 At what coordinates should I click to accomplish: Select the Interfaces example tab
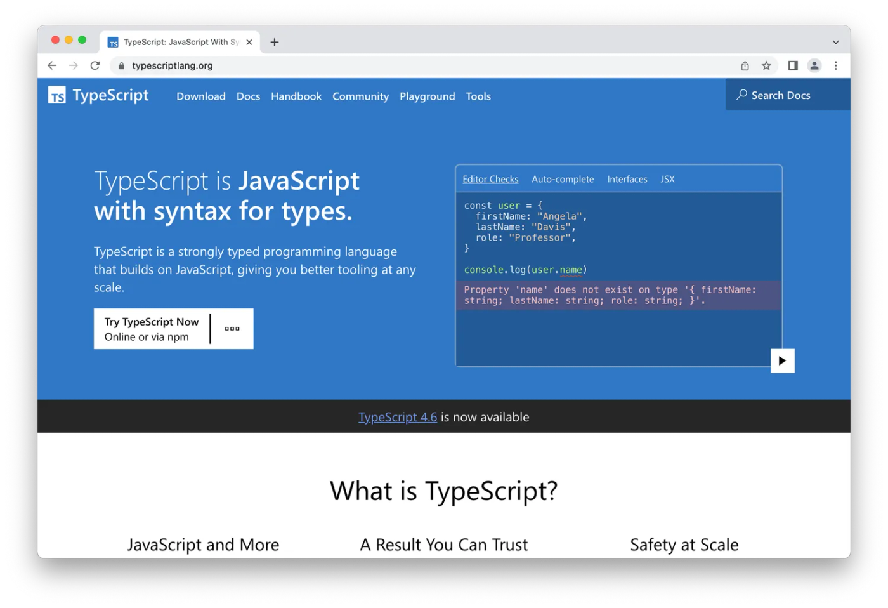(627, 179)
